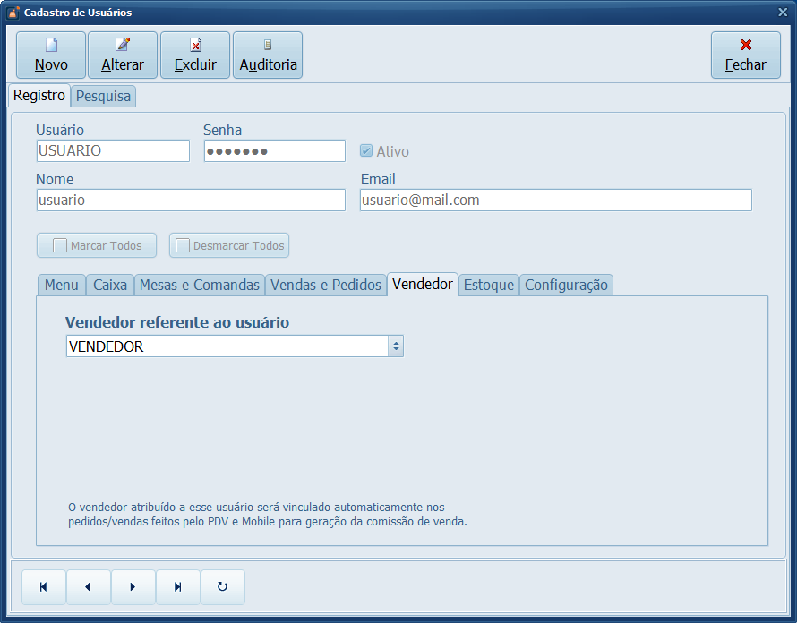Toggle the Ativo checkbox

[366, 151]
